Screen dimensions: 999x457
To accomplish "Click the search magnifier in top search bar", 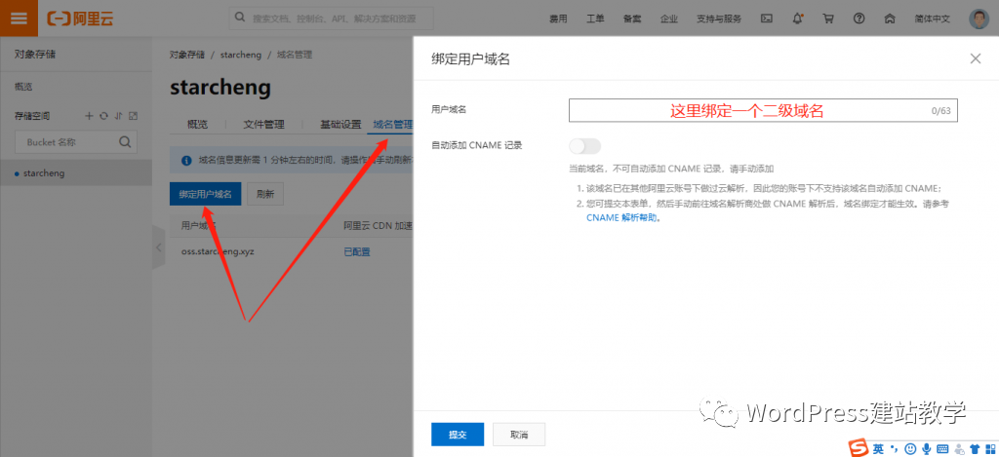I will pos(240,18).
